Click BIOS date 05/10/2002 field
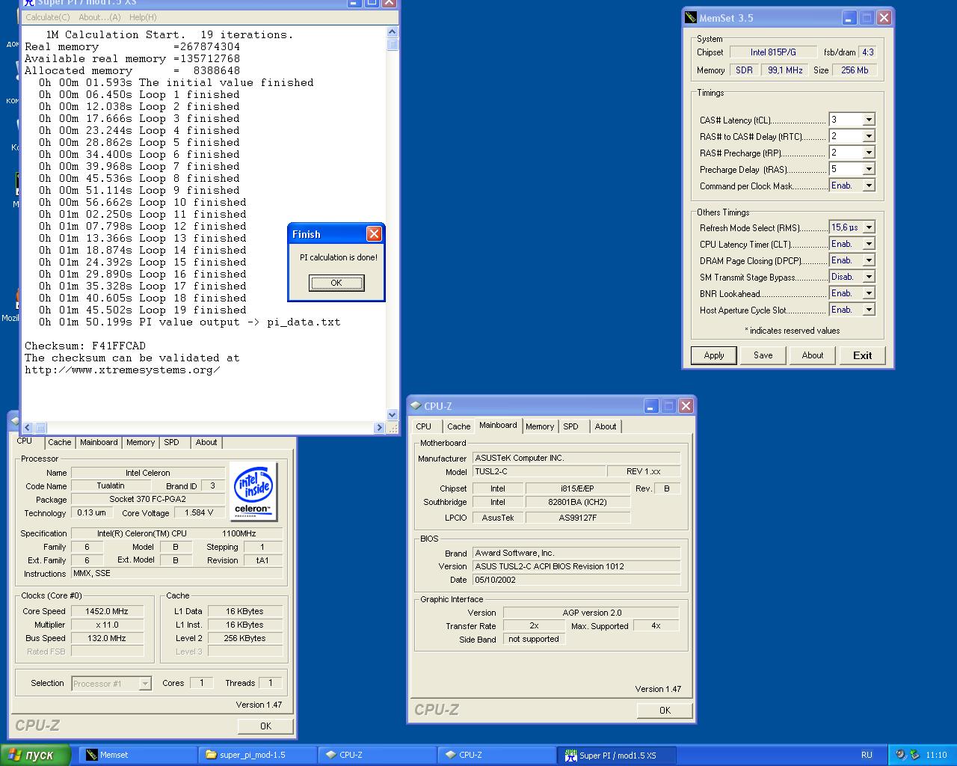 point(576,580)
